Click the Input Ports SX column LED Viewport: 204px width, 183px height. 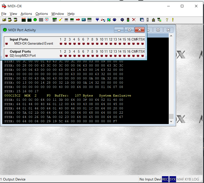[x=143, y=44]
